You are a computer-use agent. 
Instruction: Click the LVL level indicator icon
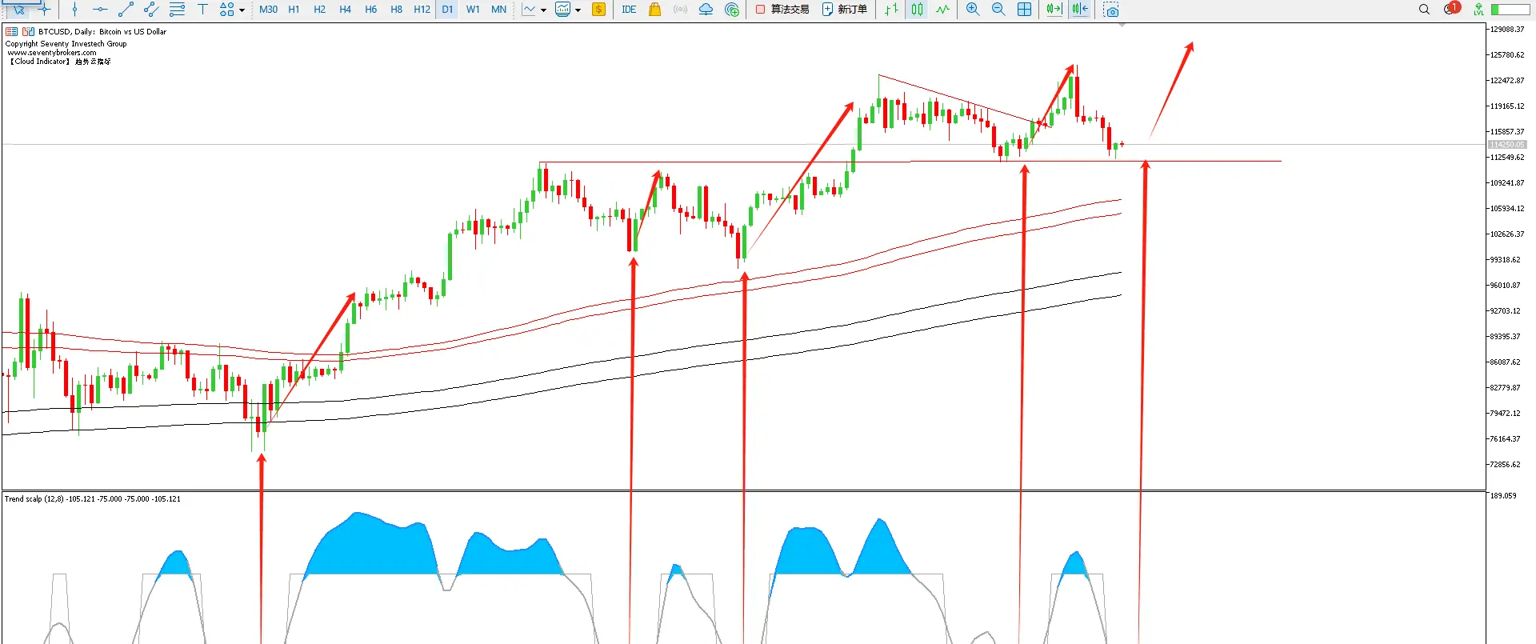pyautogui.click(x=1478, y=10)
